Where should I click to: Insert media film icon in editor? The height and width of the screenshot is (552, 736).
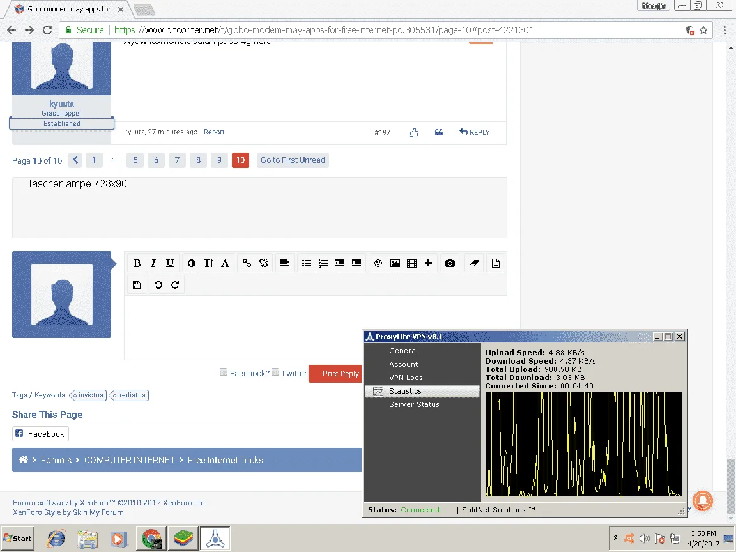(411, 263)
